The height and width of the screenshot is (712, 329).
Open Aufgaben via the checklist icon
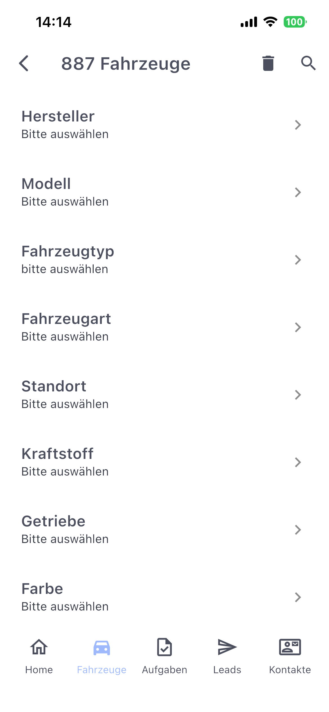(x=164, y=647)
